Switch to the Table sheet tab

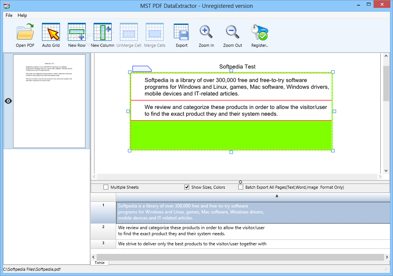[x=100, y=263]
